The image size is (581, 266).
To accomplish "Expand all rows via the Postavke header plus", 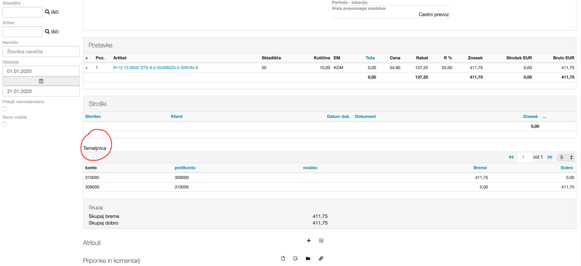I will [x=87, y=58].
